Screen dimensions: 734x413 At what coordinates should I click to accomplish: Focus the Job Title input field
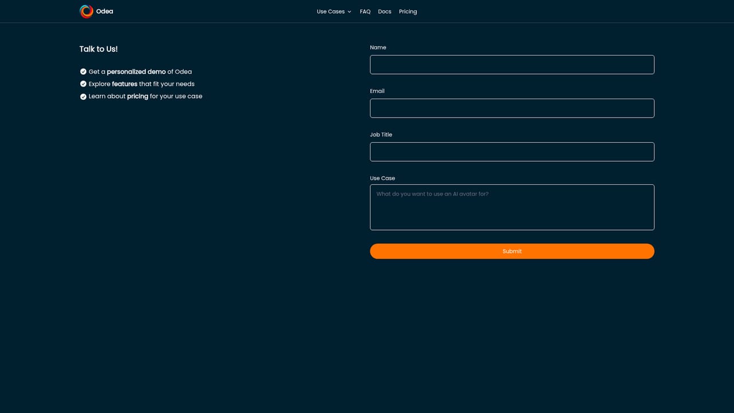(512, 152)
